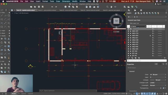Select the Rotate tool in Modify panel
The image size is (168, 95).
2,42
